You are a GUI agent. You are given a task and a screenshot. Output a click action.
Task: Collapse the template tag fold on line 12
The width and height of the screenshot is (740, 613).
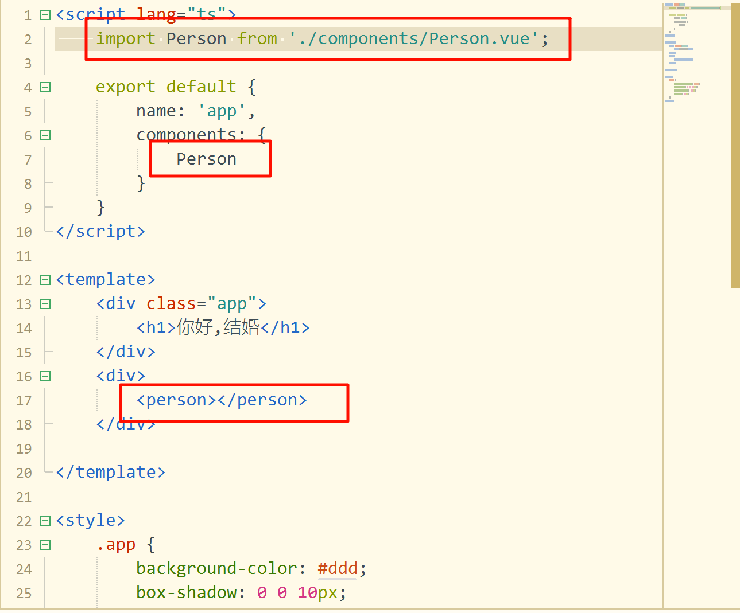coord(45,280)
